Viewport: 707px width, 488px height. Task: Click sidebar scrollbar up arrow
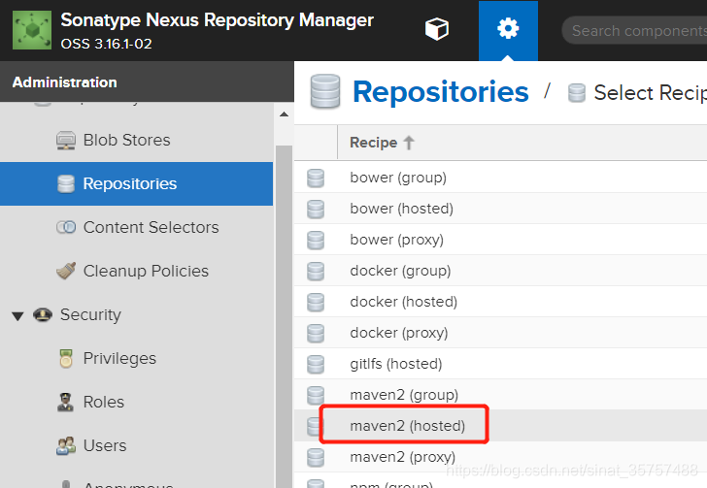click(x=284, y=114)
